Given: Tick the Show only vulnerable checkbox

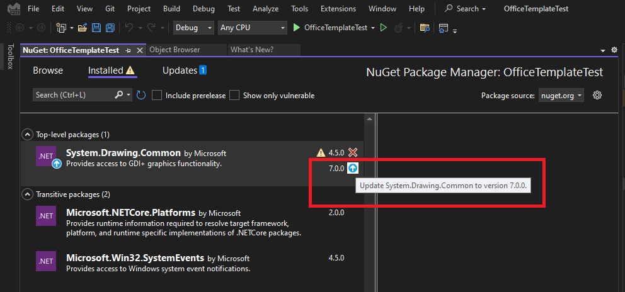Looking at the screenshot, I should coord(234,95).
